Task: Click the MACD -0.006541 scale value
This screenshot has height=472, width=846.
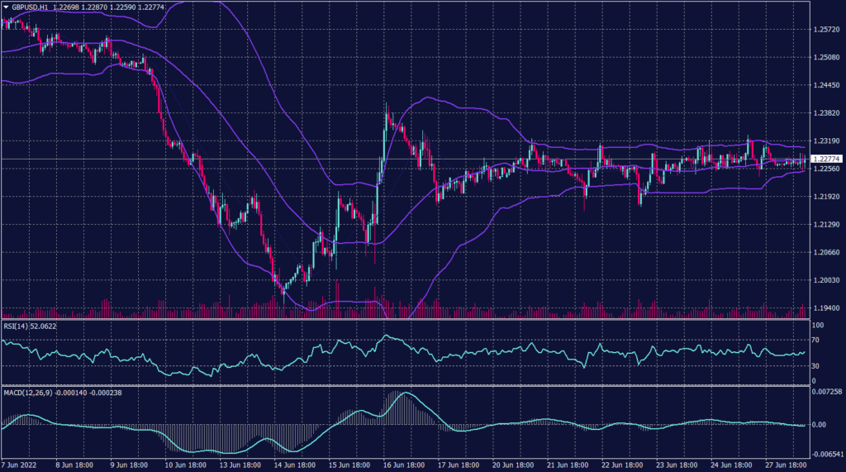Action: pyautogui.click(x=825, y=455)
